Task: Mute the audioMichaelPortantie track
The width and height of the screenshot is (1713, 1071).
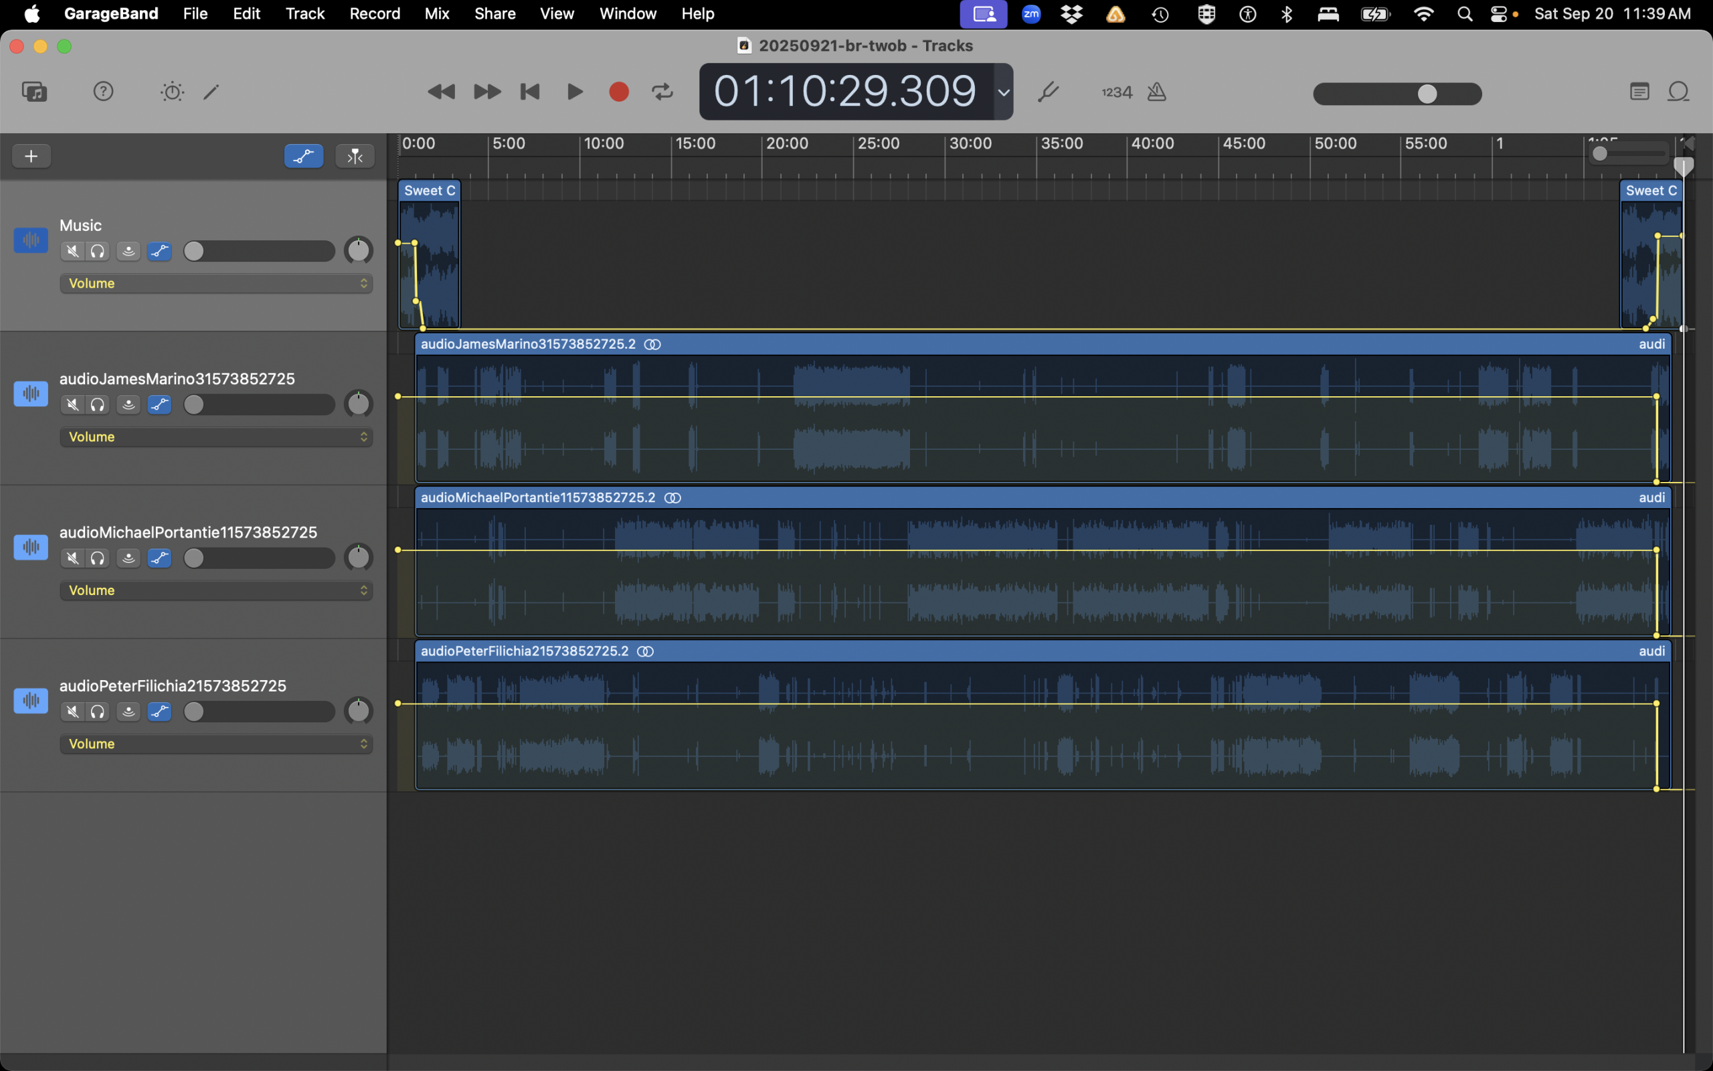Action: [x=72, y=558]
